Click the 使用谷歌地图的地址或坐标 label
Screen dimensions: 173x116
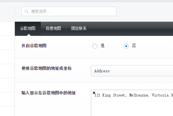[46, 68]
